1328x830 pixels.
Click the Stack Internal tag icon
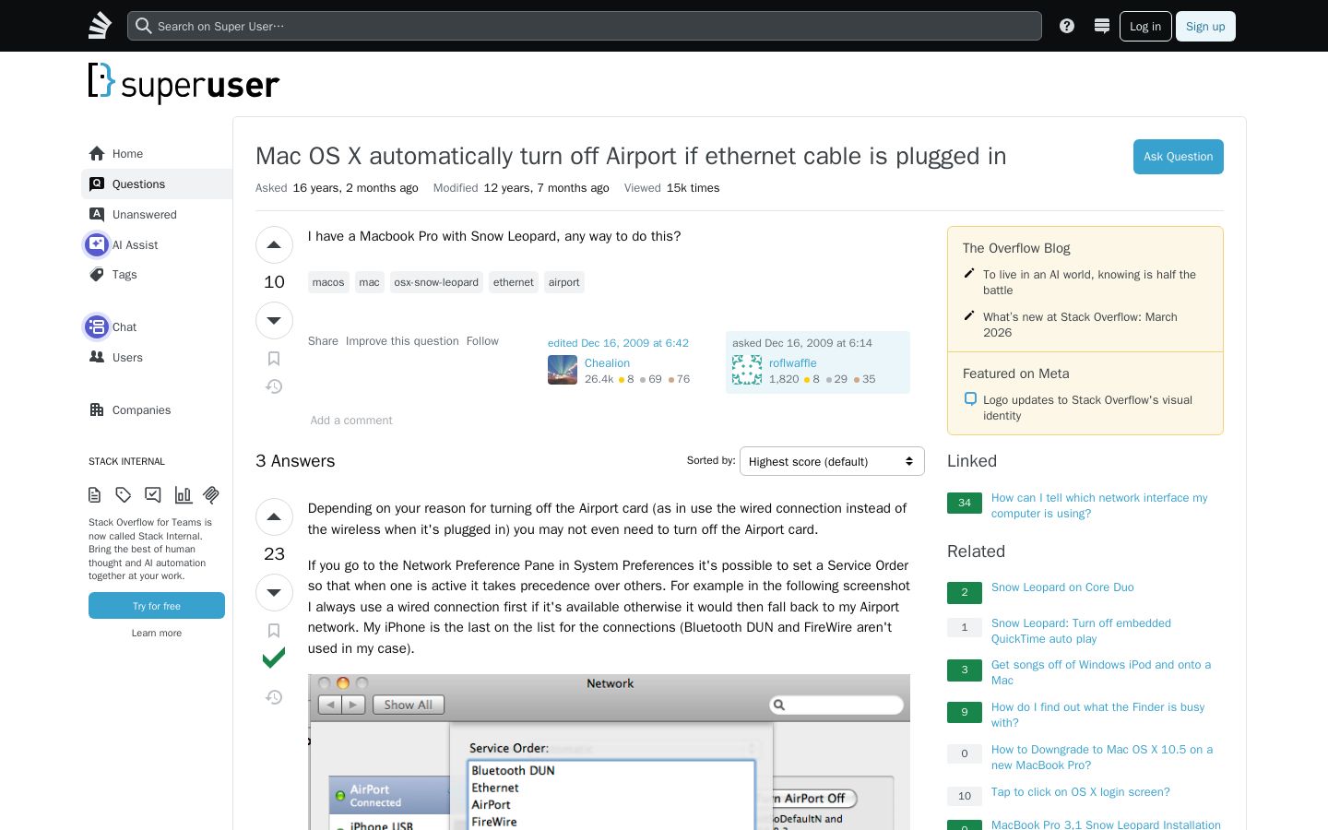[x=124, y=495]
